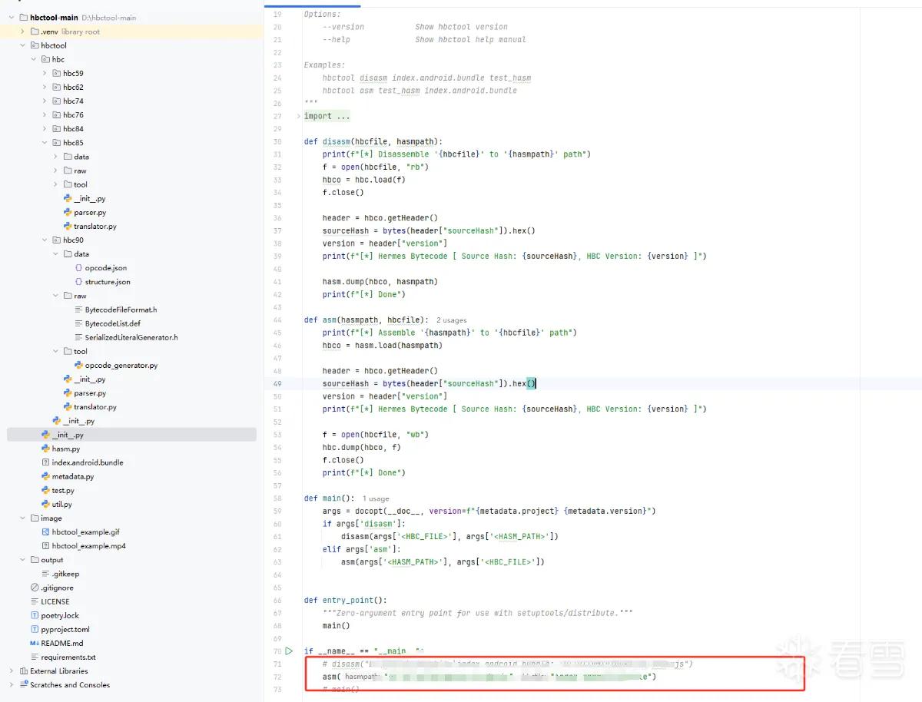
Task: Place cursor on line 49 sourceHash
Action: coord(346,383)
